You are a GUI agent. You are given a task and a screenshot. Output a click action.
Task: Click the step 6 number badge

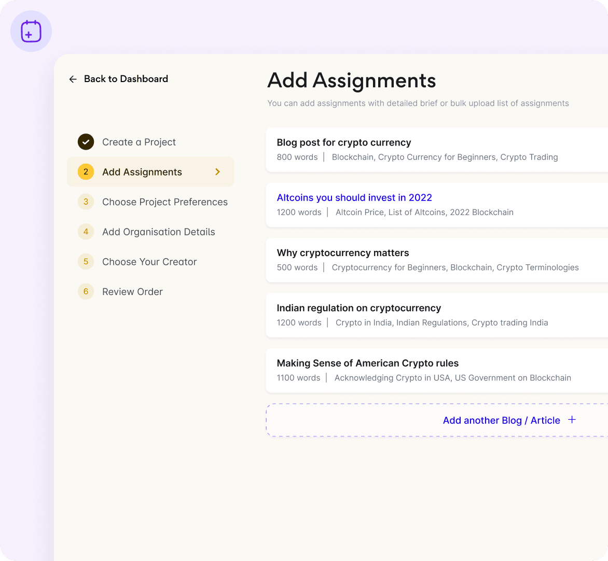[86, 291]
